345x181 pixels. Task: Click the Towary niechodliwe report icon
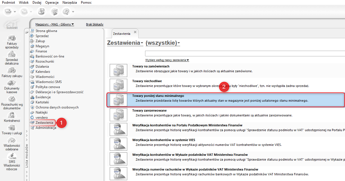(118, 86)
